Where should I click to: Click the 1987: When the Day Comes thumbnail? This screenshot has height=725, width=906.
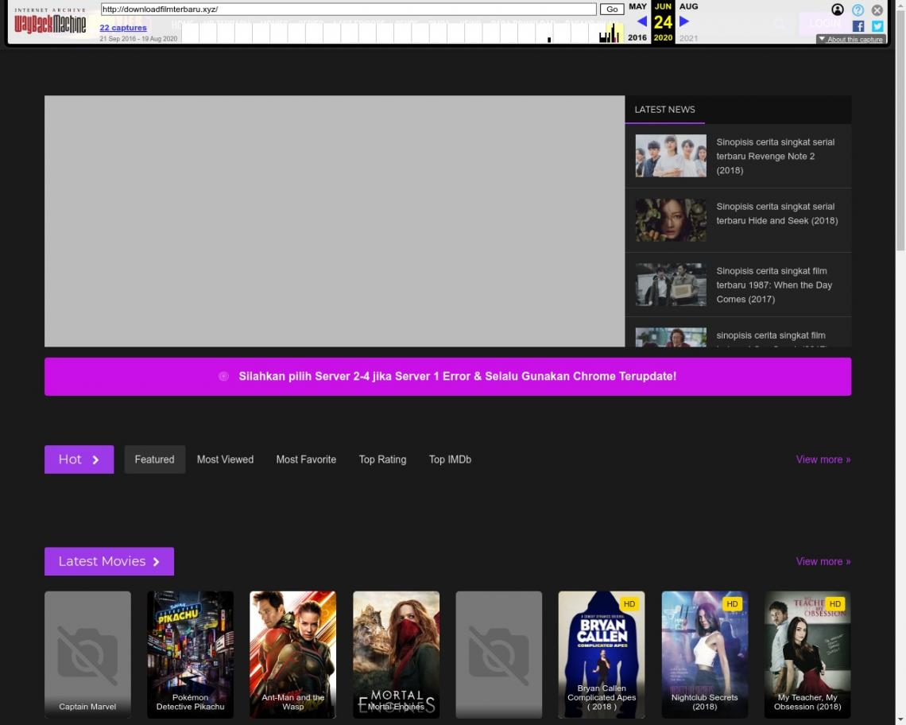(x=671, y=285)
